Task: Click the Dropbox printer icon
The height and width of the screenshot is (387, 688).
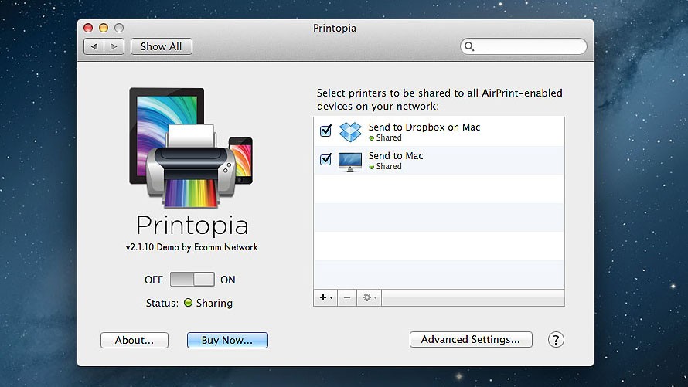Action: coord(351,132)
